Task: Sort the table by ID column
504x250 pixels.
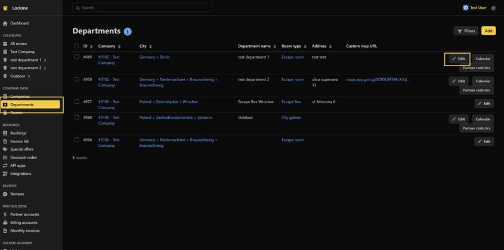Action: click(x=86, y=46)
